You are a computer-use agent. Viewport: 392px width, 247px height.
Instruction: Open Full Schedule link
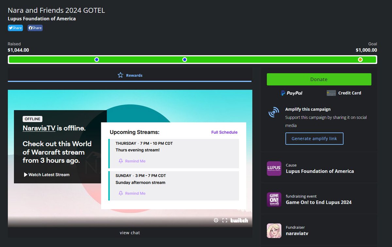(224, 132)
